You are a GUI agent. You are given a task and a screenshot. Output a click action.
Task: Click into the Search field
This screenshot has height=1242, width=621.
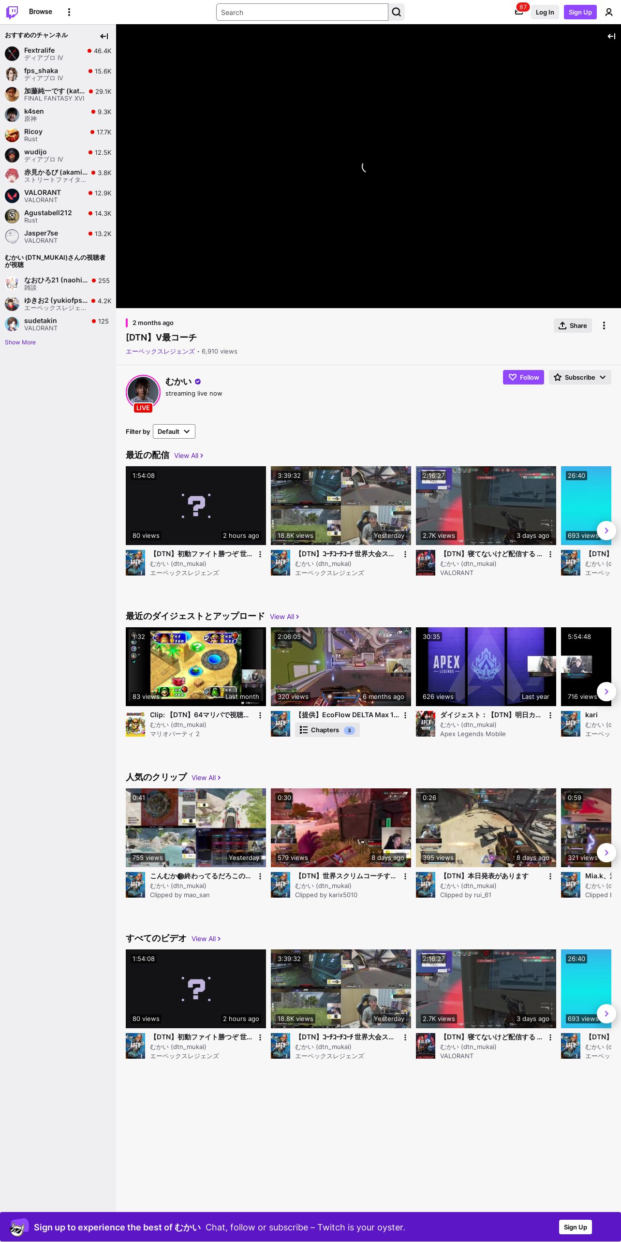point(302,12)
